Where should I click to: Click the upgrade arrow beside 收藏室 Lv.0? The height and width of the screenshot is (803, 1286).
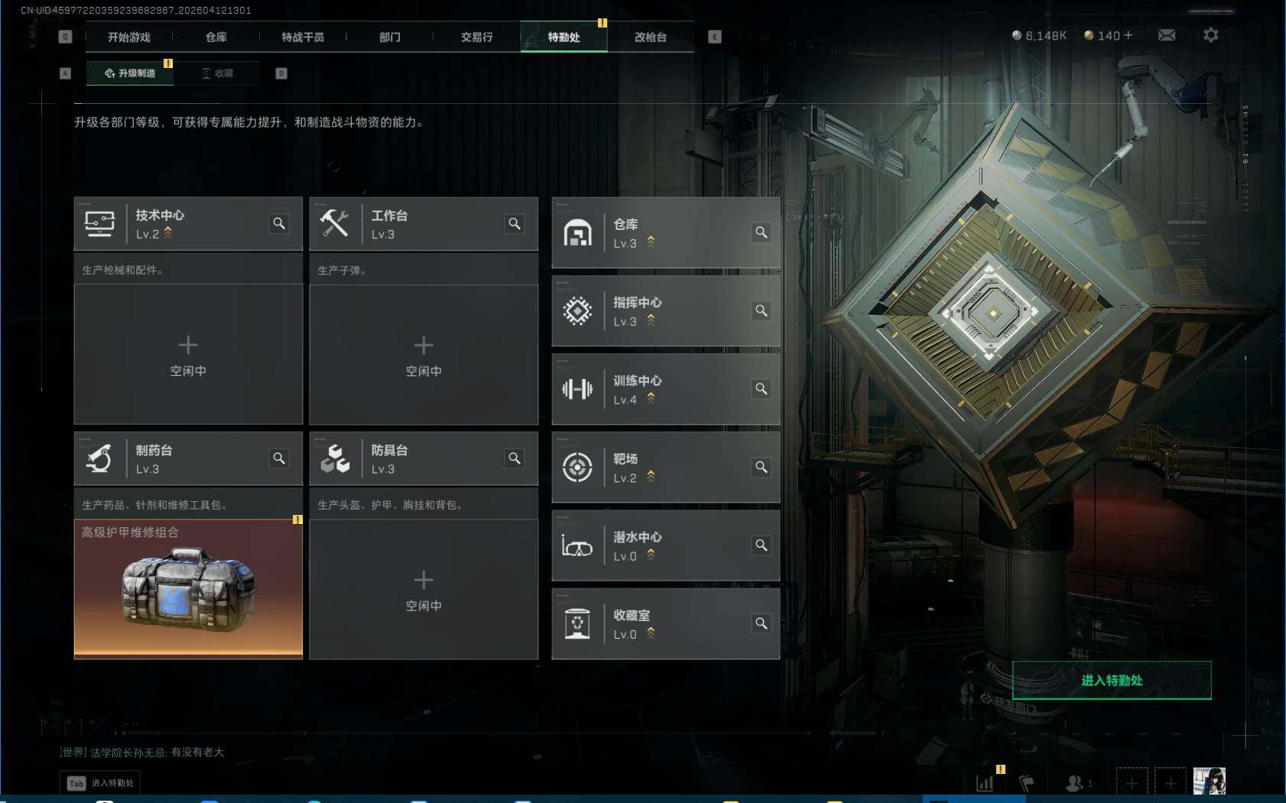click(x=651, y=633)
